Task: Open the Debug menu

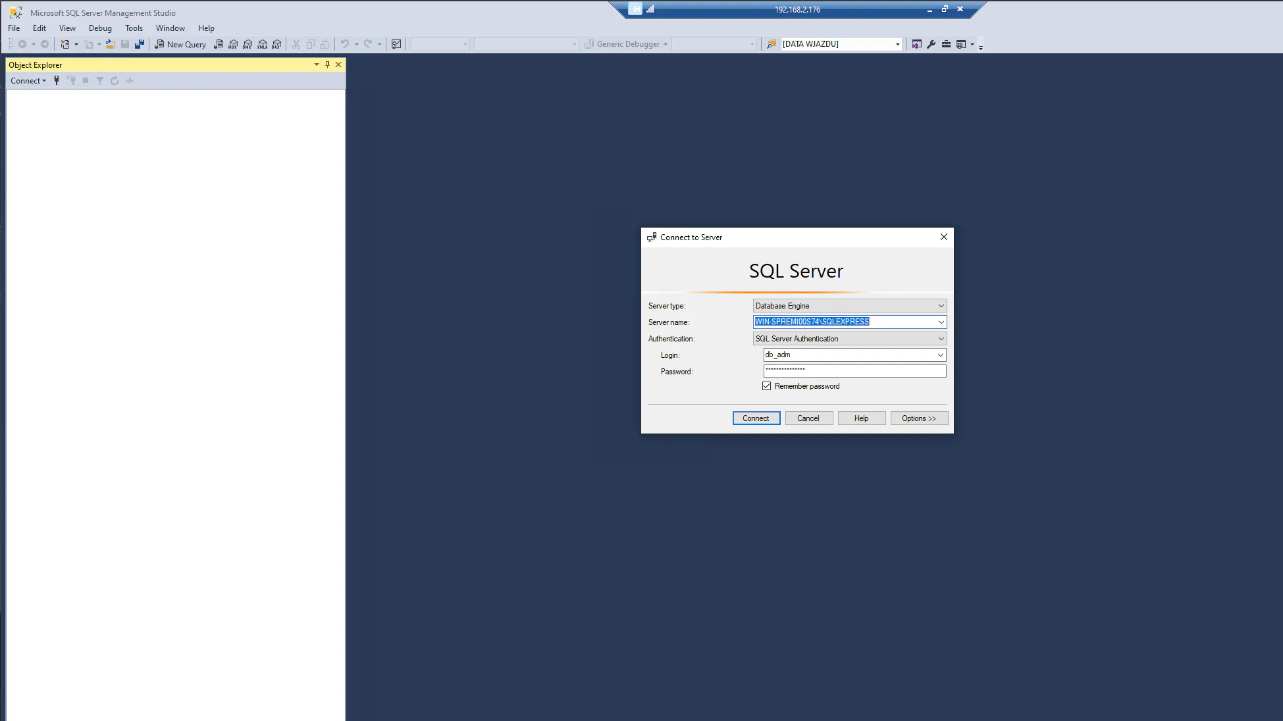Action: 100,28
